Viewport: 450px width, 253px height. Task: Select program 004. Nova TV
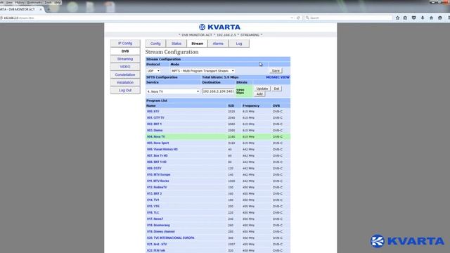[x=156, y=136]
